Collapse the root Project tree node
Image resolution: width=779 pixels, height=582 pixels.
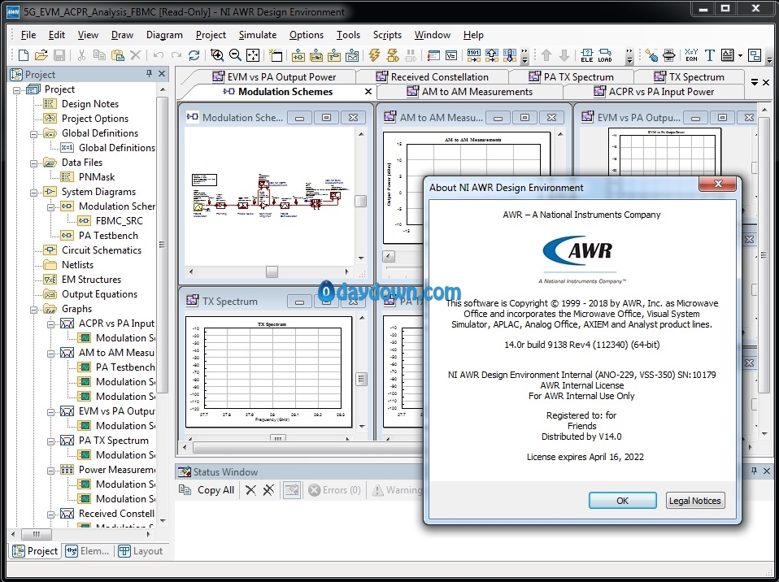(x=16, y=90)
